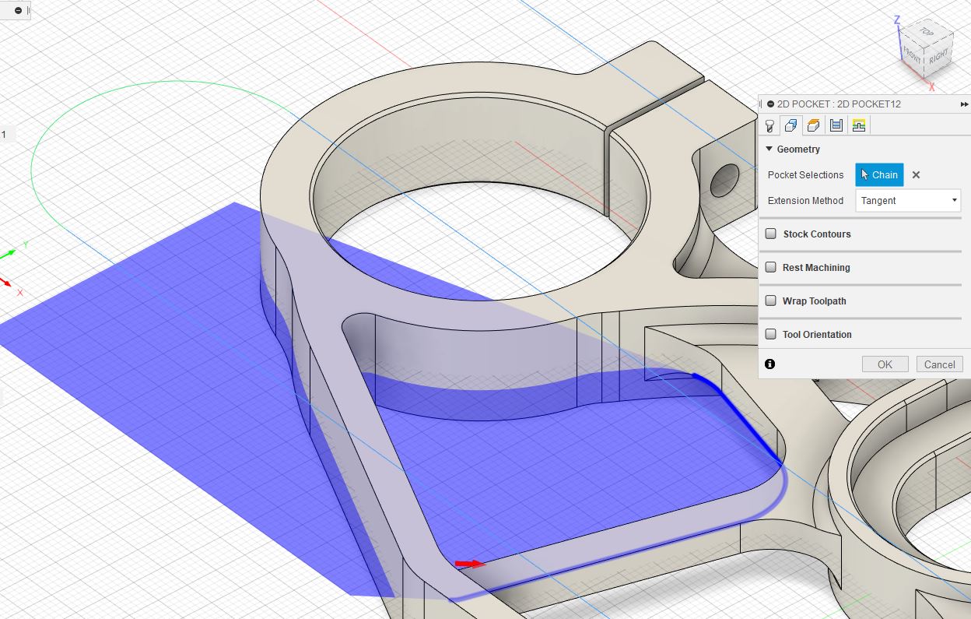This screenshot has height=619, width=971.
Task: Collapse the Geometry section triangle
Action: click(768, 149)
